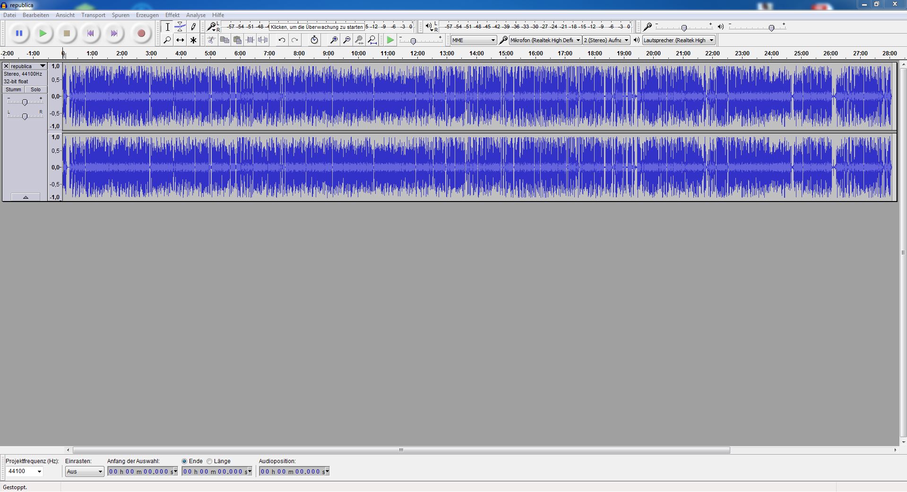Open the republica track name dropdown
907x492 pixels.
click(x=28, y=66)
